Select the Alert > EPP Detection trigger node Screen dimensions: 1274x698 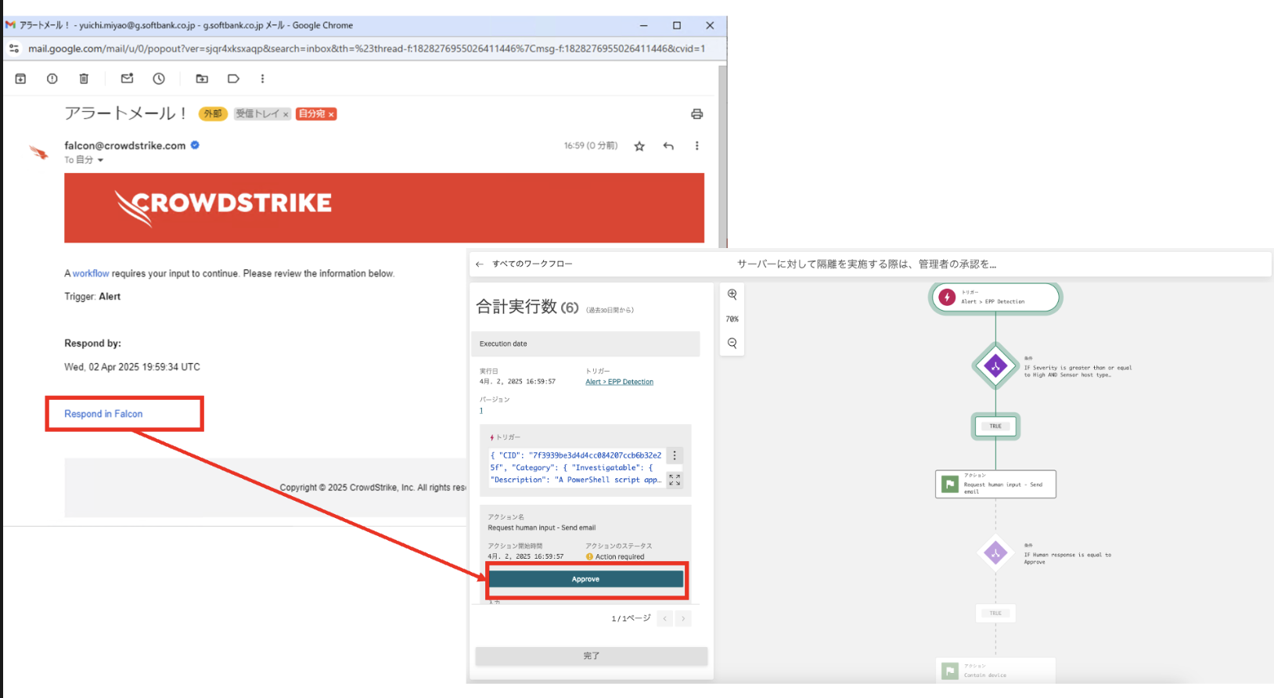pyautogui.click(x=995, y=298)
